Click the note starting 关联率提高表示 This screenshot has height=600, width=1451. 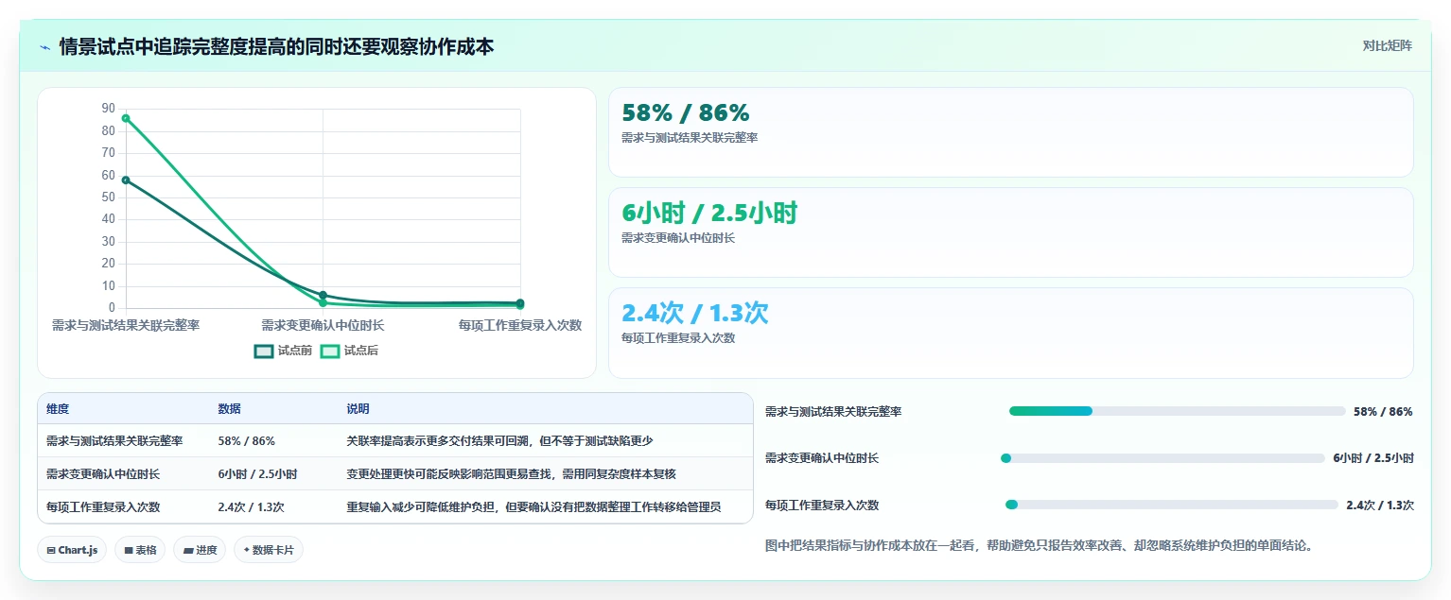coord(499,441)
